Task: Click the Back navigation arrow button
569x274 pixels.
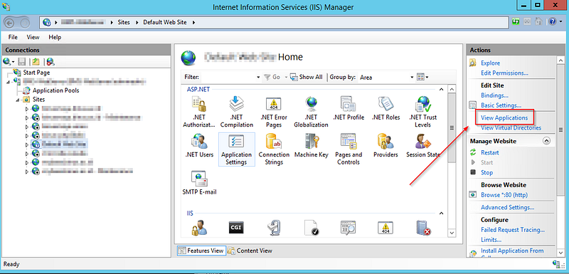Action: coord(9,23)
